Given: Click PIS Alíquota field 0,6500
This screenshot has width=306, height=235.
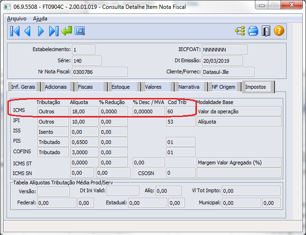Looking at the screenshot, I should [85, 142].
